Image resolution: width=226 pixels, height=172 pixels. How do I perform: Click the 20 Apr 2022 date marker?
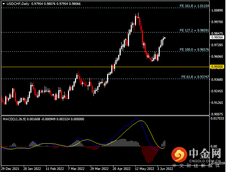coord(121,169)
